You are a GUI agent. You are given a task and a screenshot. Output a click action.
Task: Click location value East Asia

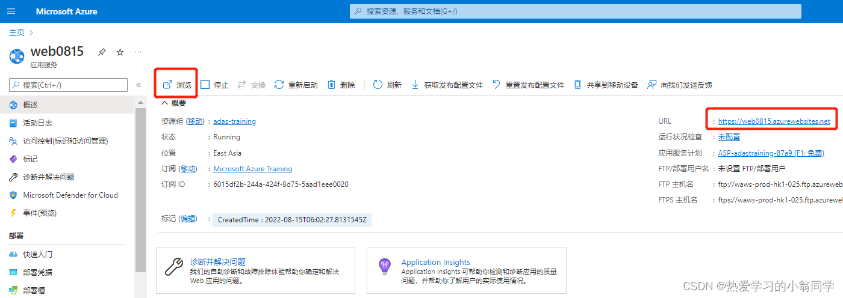tap(228, 153)
